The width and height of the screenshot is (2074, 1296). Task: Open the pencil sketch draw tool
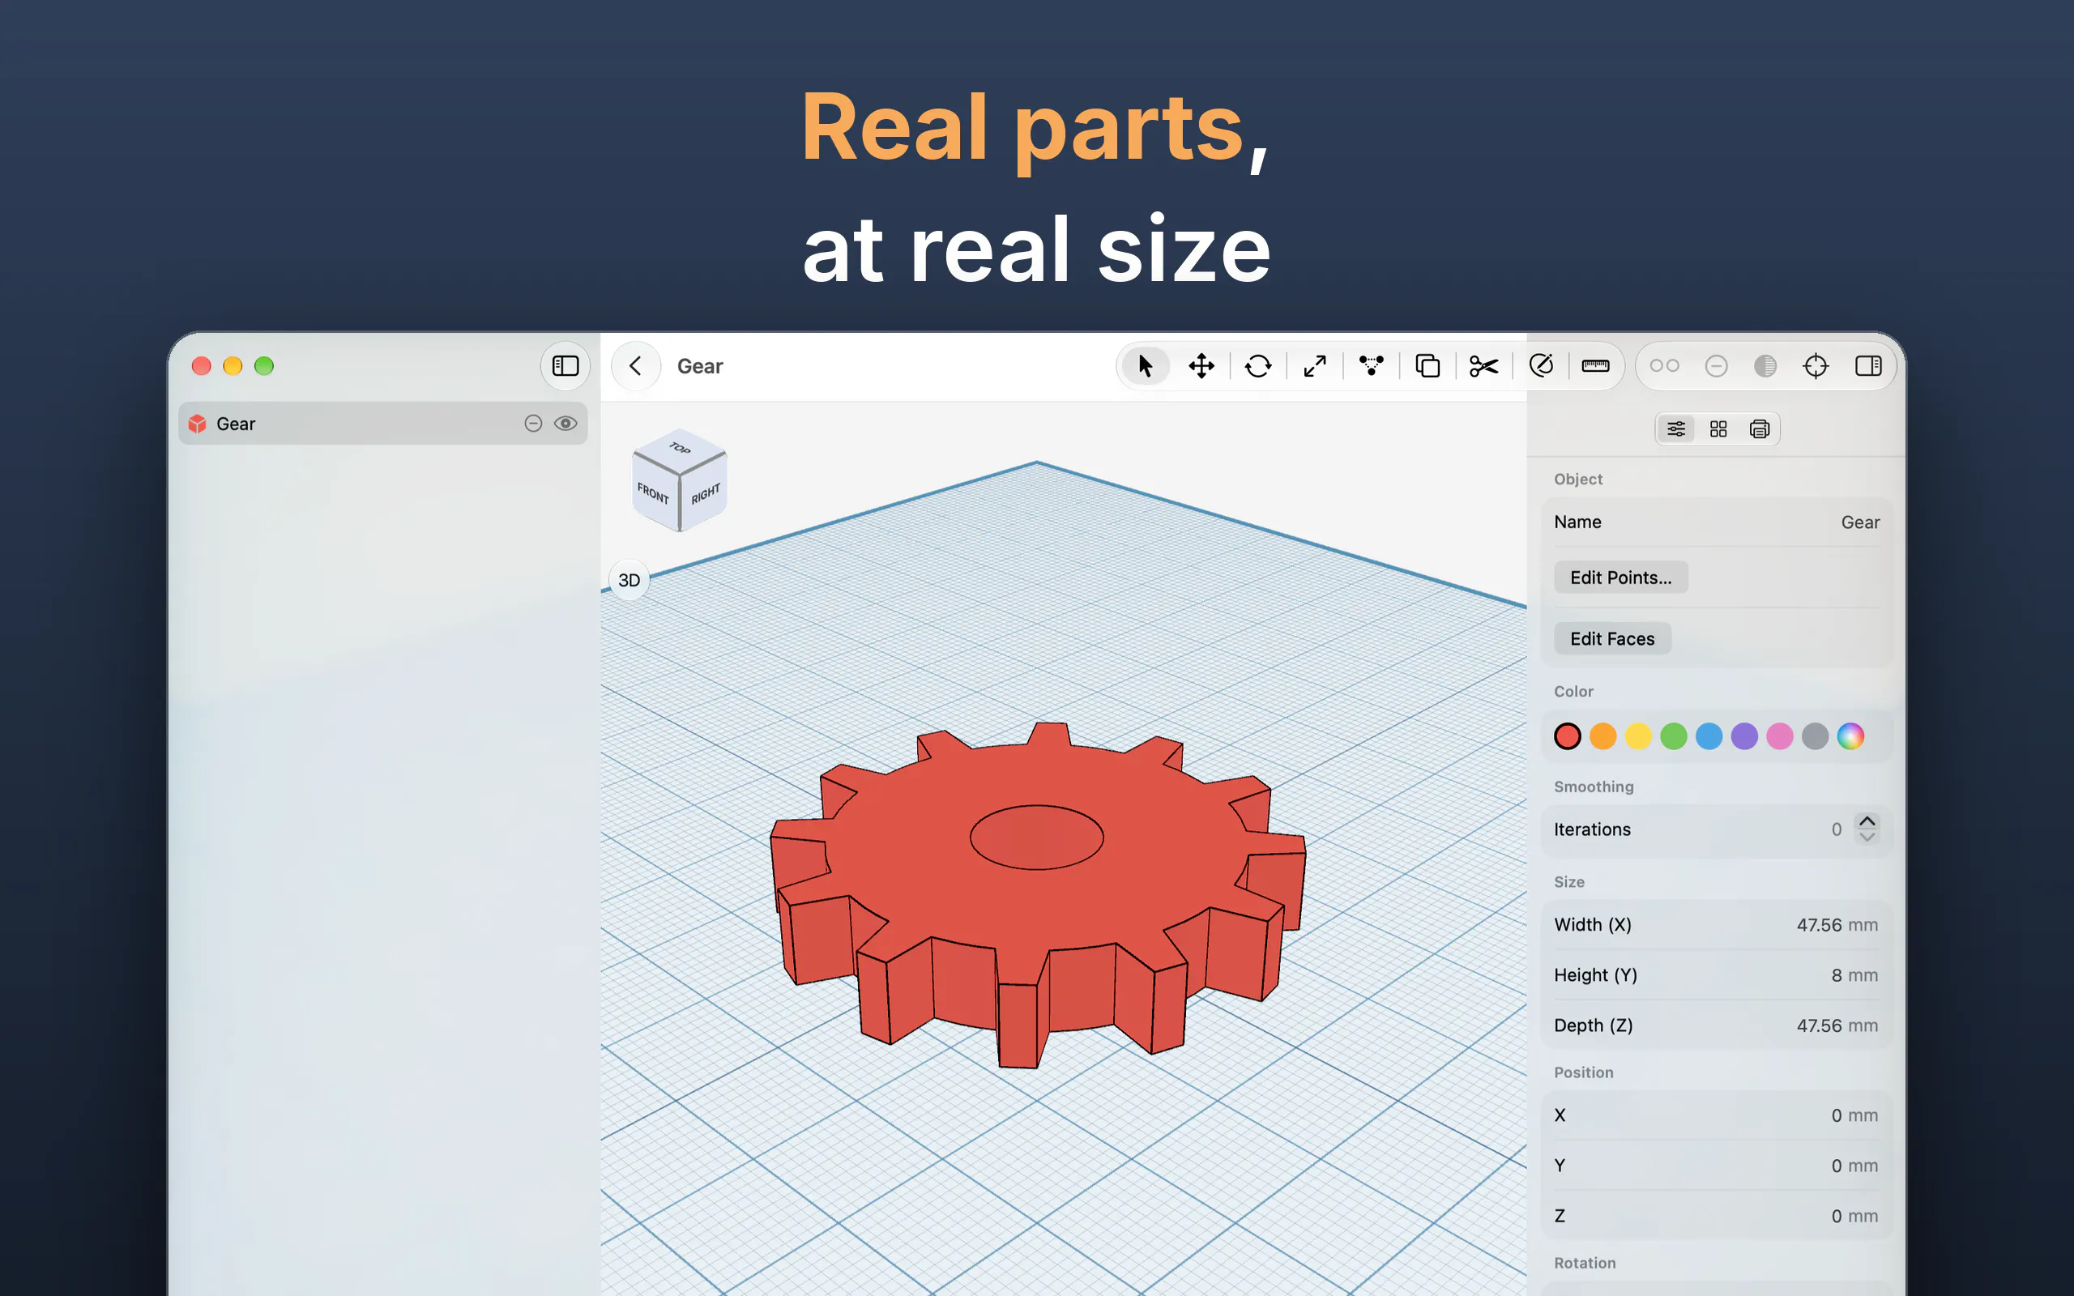point(1541,366)
